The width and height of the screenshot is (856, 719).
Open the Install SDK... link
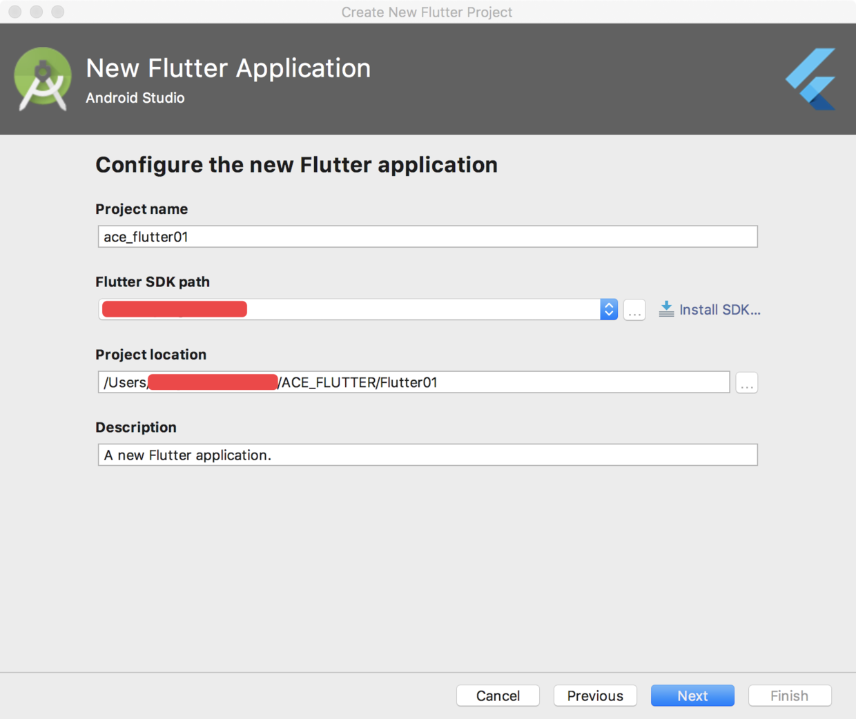coord(719,310)
